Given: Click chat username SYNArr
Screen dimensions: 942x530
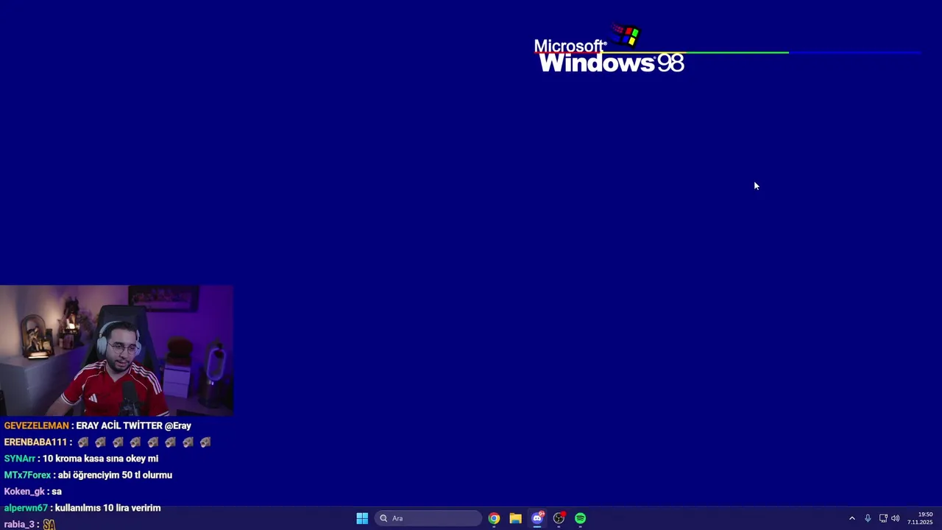Looking at the screenshot, I should point(20,459).
